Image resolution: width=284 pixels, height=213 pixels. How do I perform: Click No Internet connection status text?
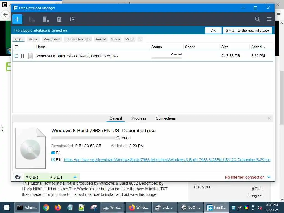[245, 177]
